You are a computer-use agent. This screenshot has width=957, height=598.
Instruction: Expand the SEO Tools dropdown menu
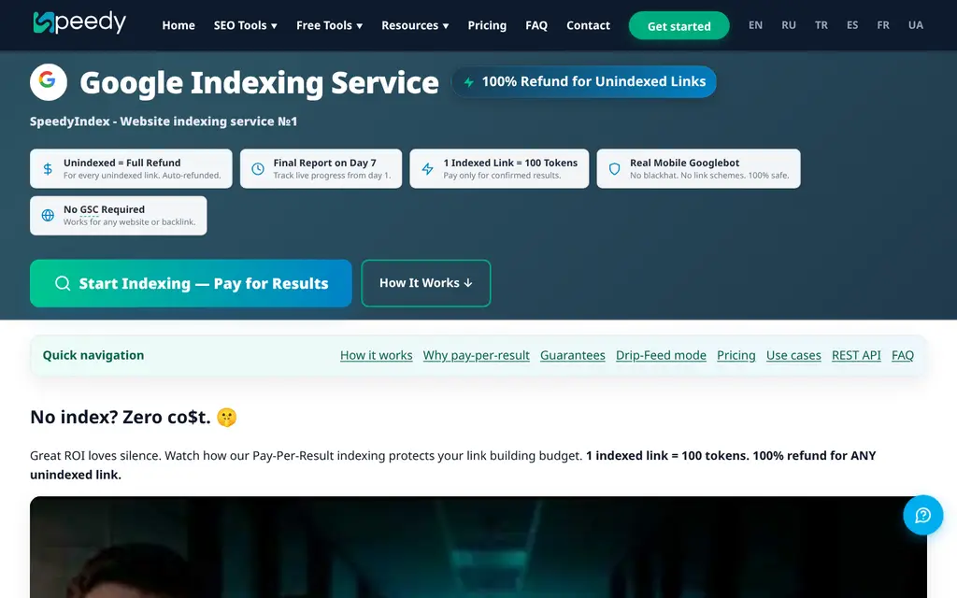click(x=246, y=25)
